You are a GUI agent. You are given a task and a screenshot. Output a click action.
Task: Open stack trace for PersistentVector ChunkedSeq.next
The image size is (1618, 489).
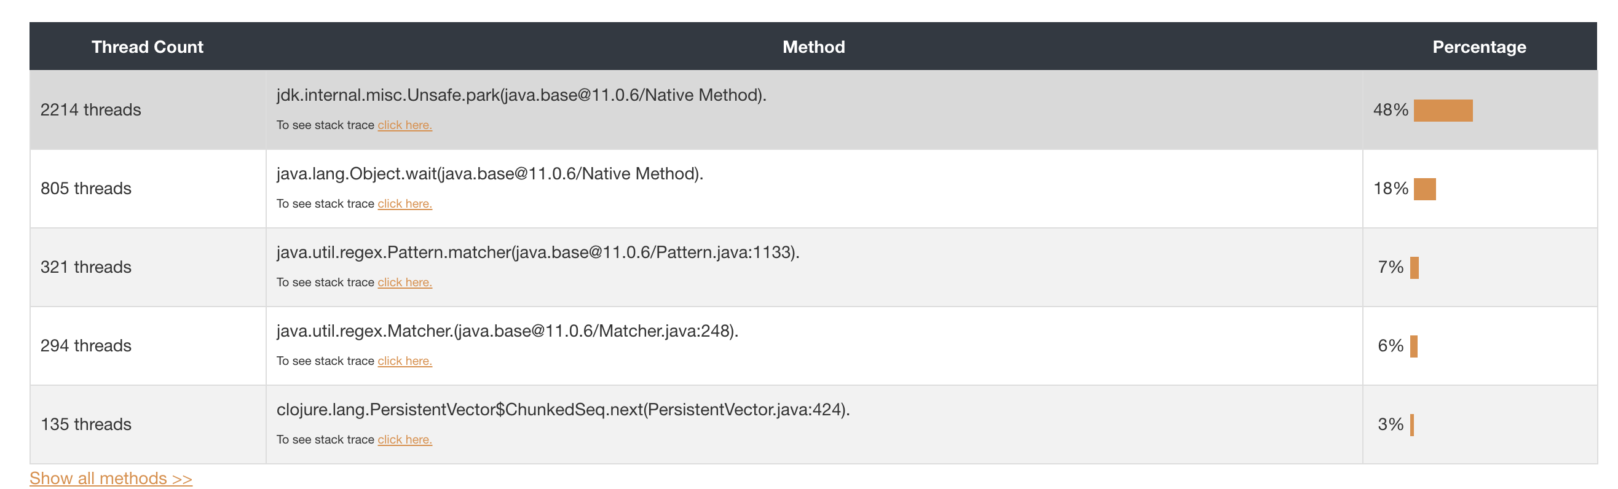point(405,439)
